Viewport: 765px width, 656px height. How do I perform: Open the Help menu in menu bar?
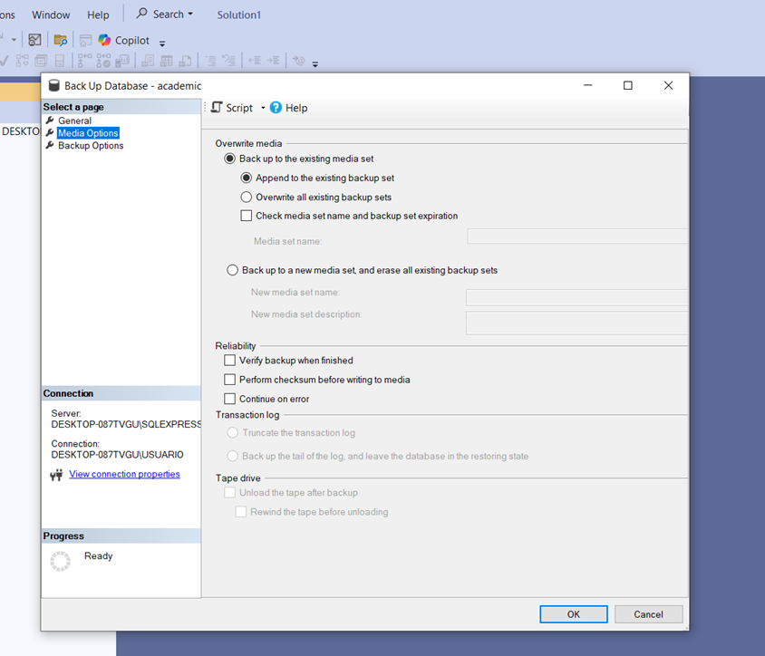click(98, 15)
